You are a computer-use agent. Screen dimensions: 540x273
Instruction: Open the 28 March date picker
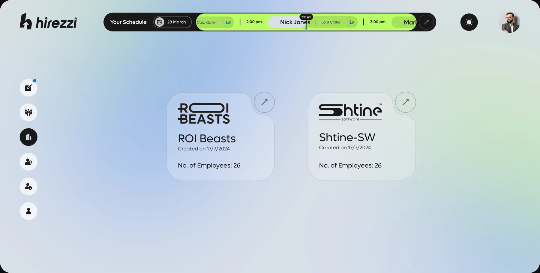click(x=172, y=22)
